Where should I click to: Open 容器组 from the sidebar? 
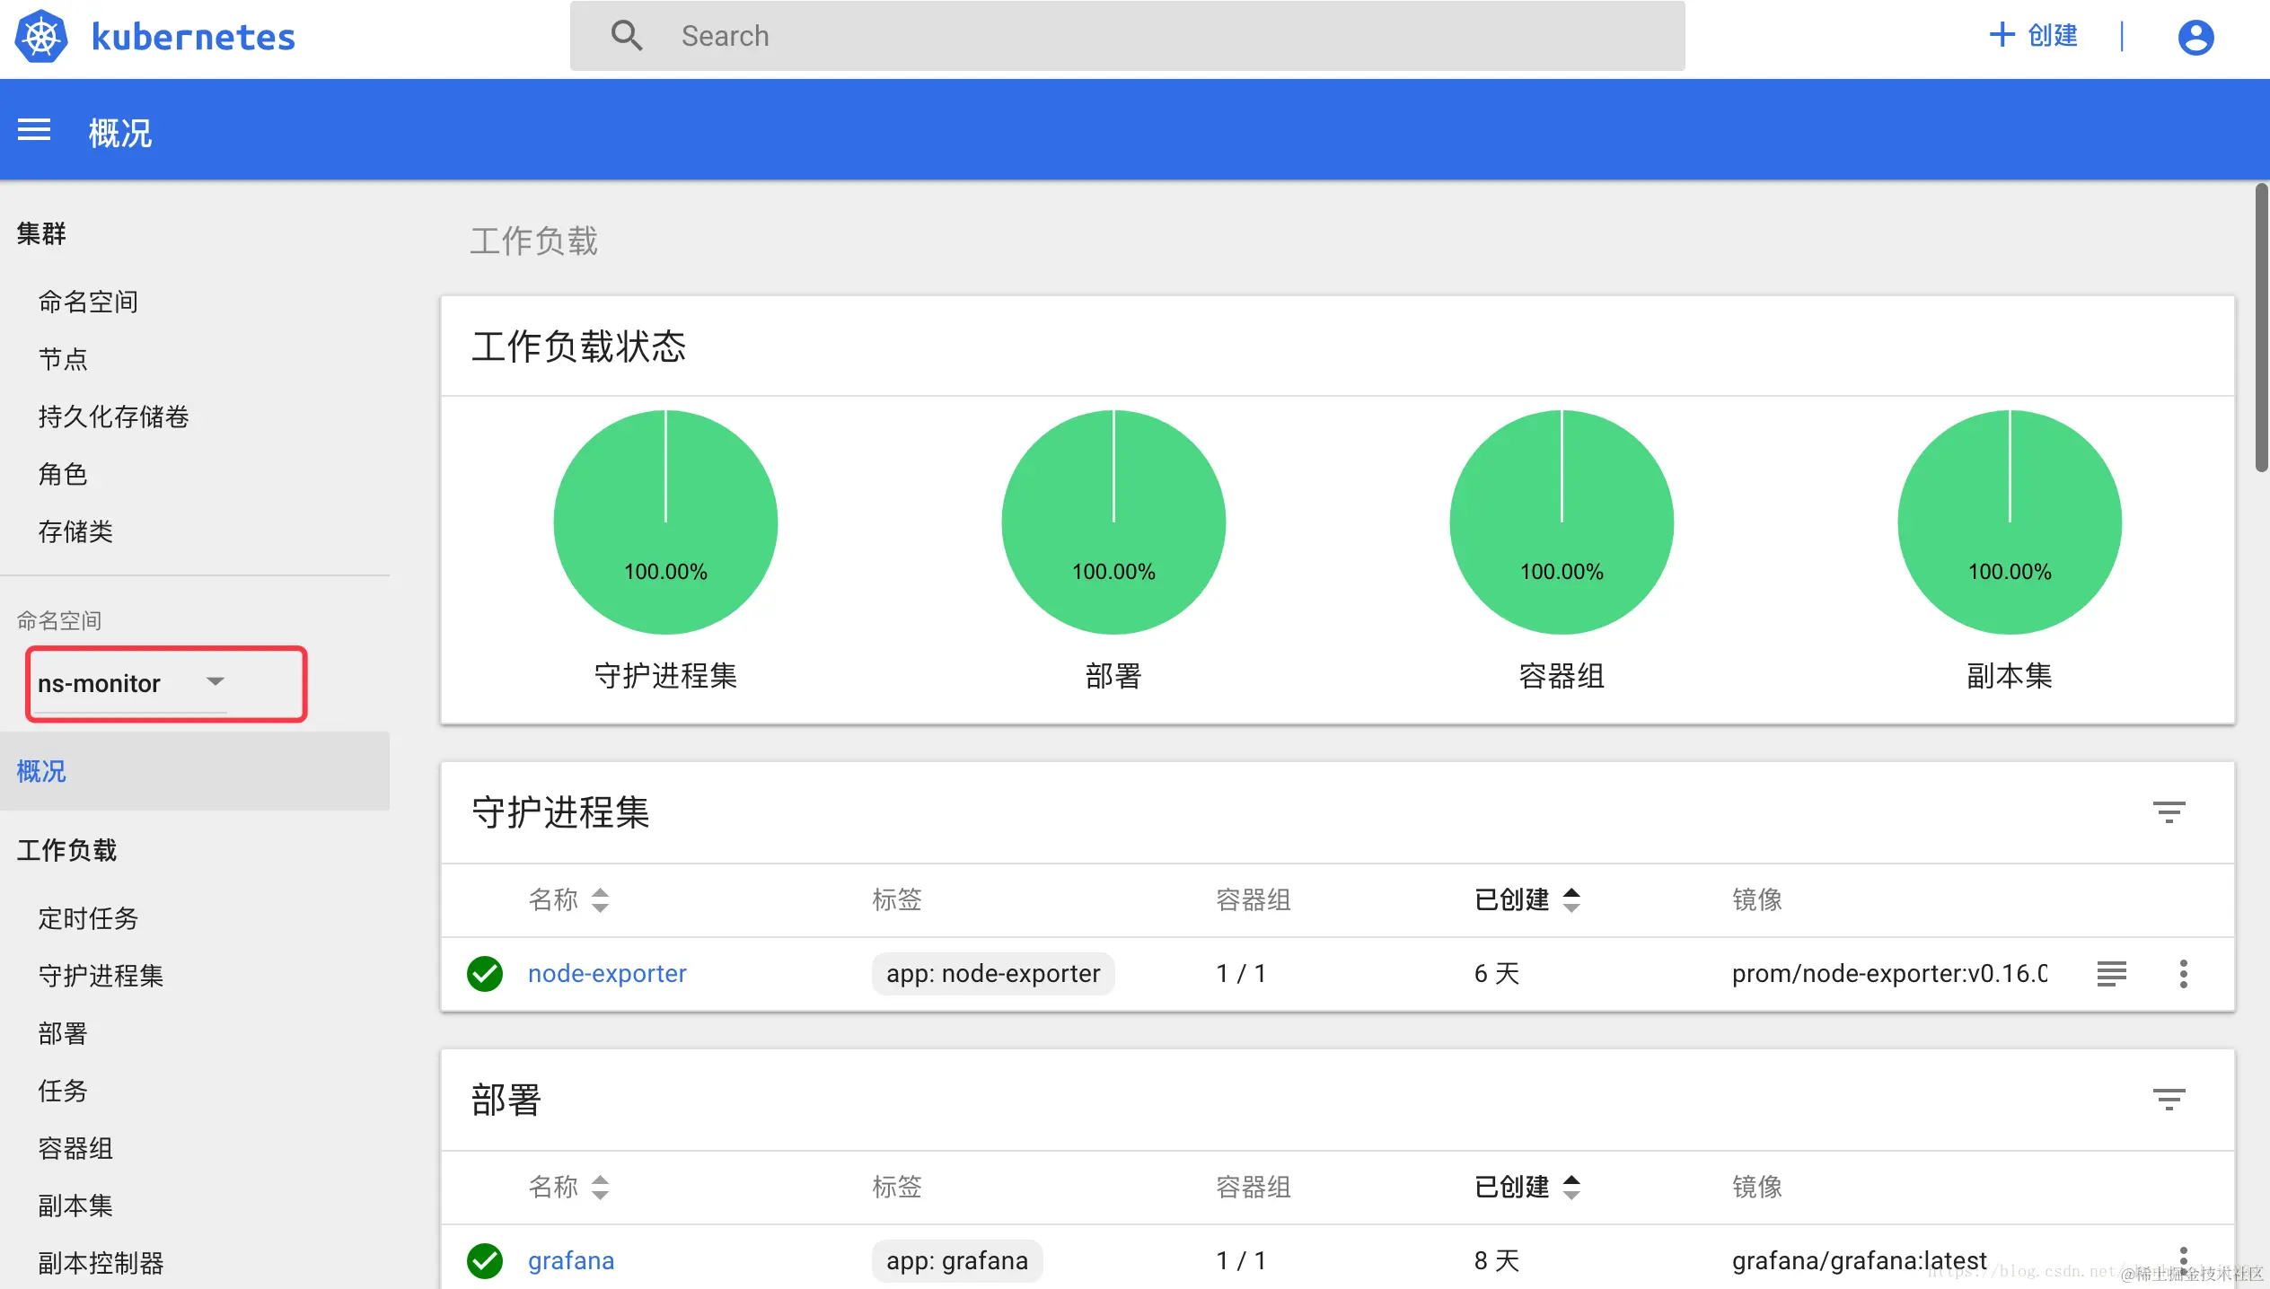point(75,1148)
